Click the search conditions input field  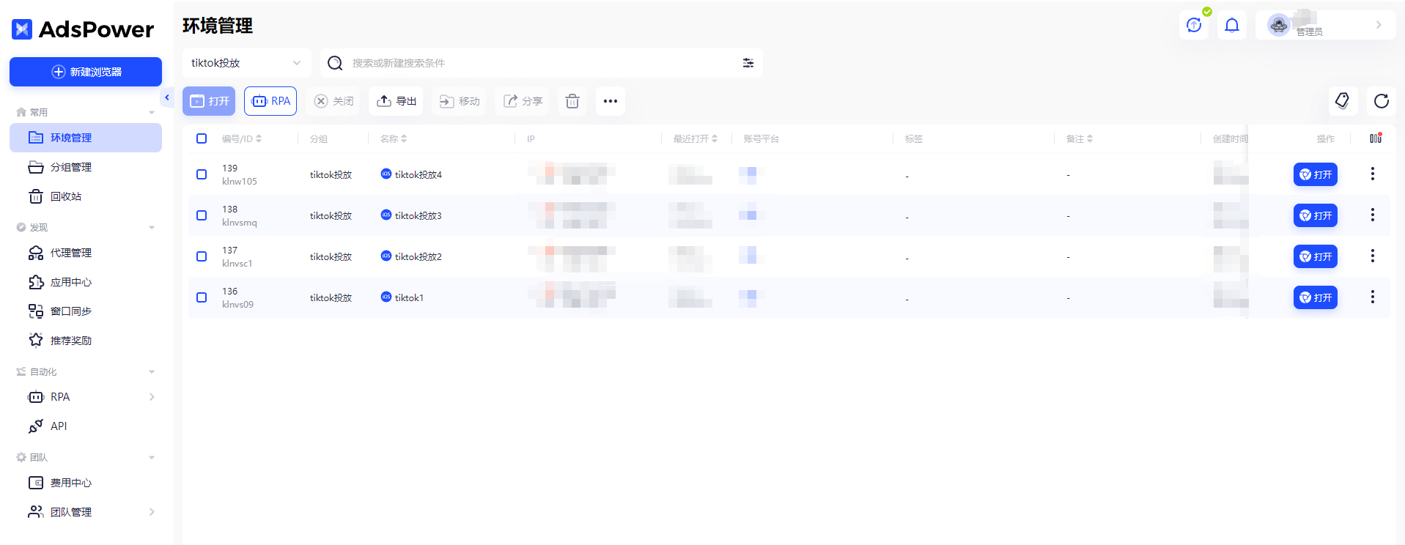(542, 63)
